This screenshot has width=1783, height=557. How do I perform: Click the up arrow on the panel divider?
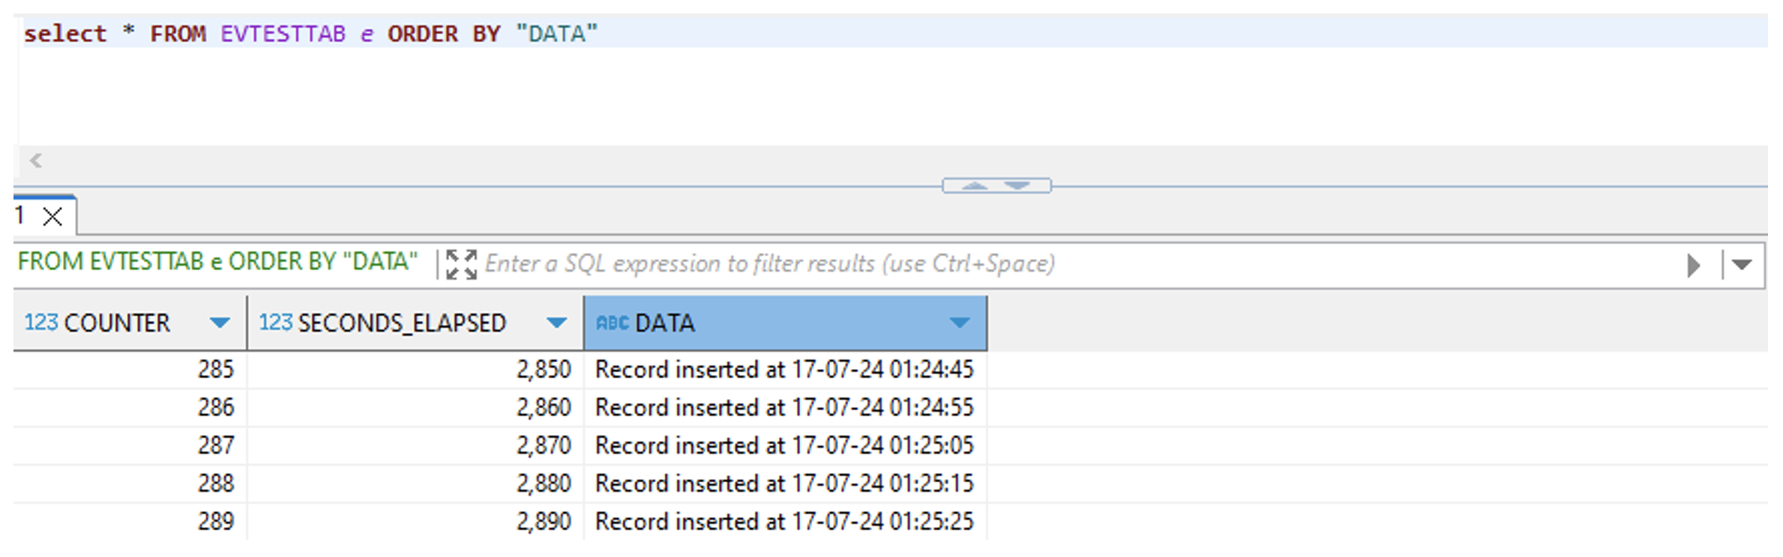click(x=974, y=186)
